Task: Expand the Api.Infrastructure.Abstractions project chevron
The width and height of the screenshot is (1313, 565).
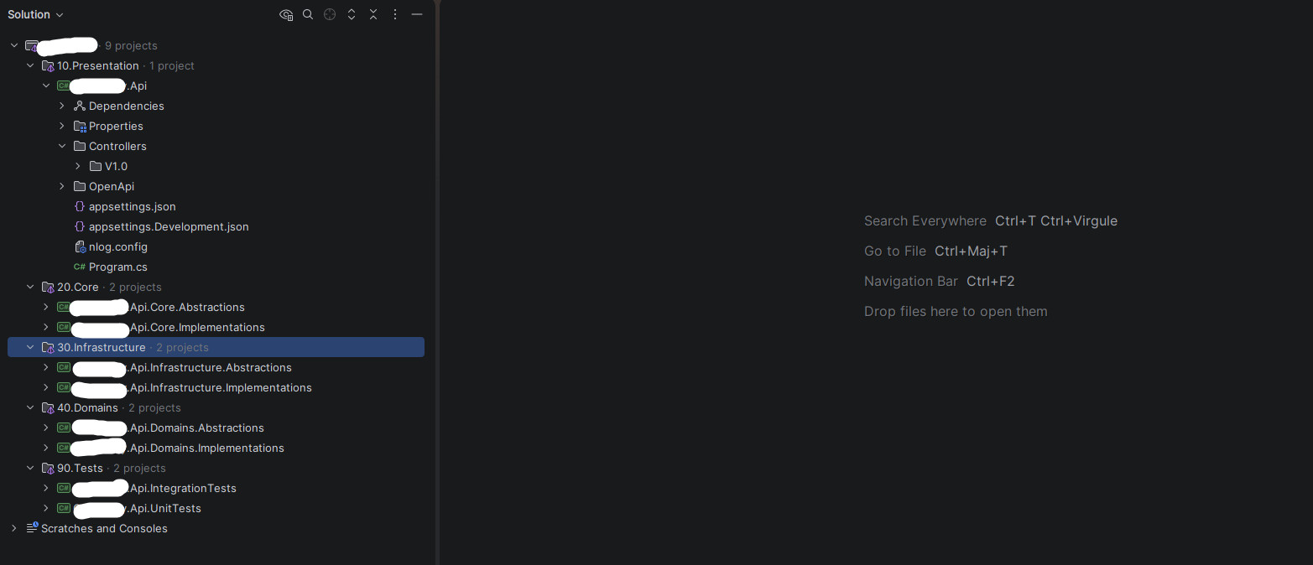Action: 46,367
